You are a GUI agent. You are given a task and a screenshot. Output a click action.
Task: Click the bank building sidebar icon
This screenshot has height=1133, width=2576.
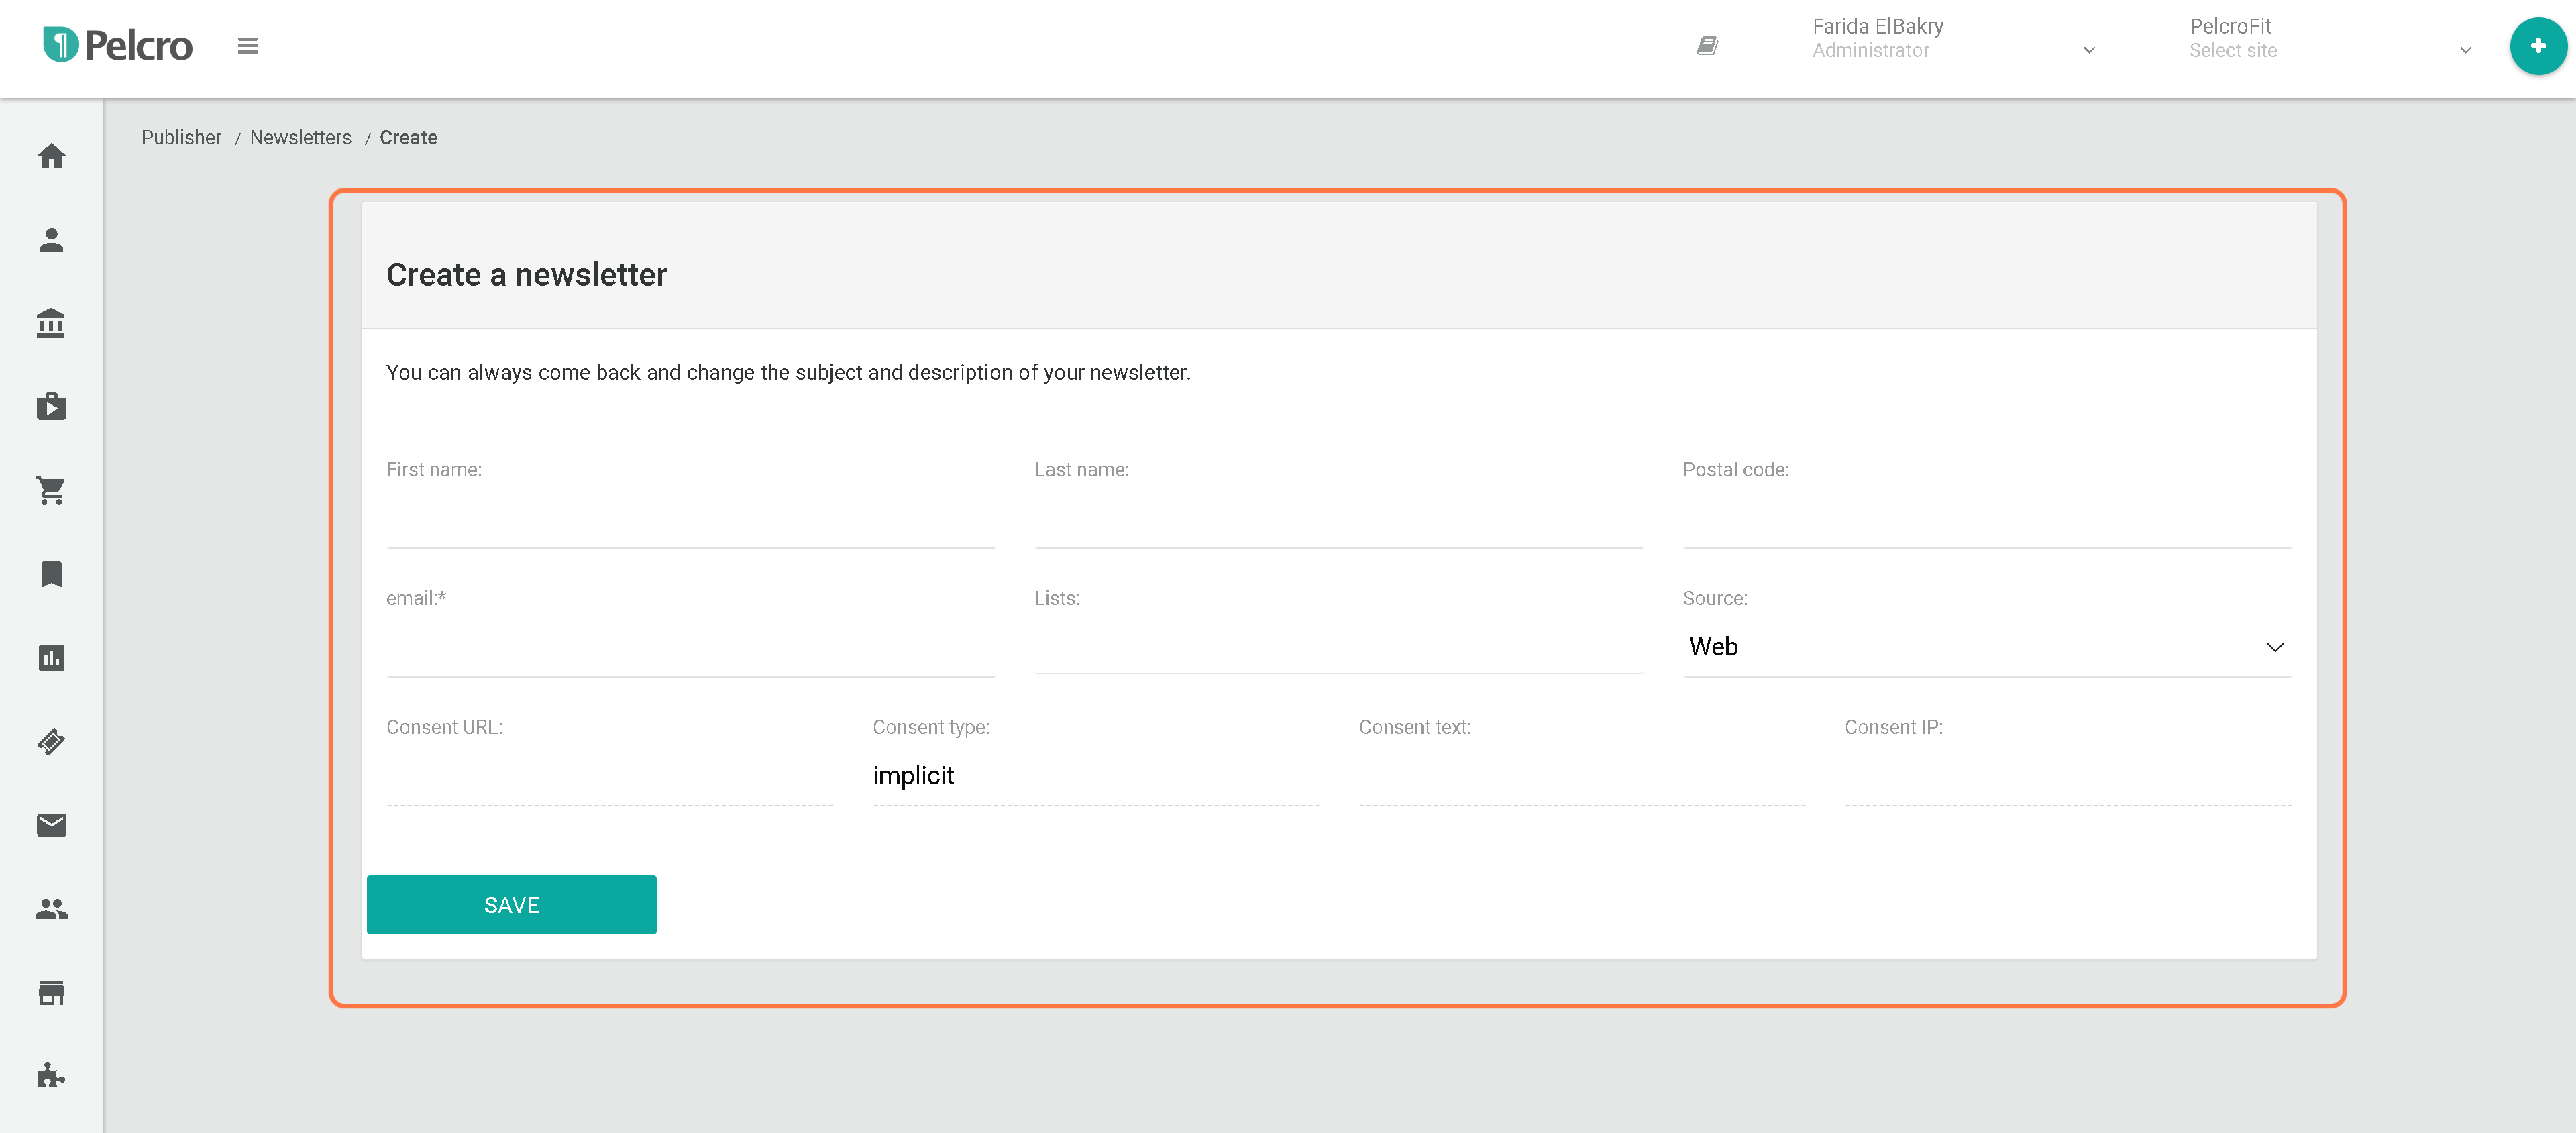[51, 323]
